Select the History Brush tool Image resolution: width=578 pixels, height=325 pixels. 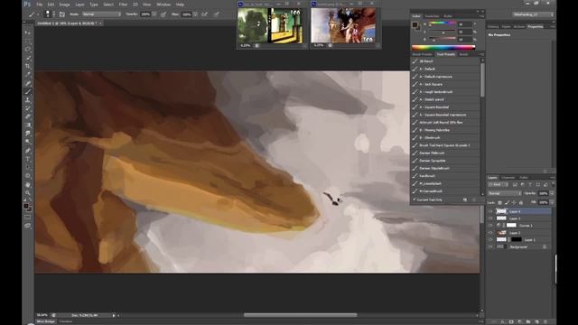[28, 108]
